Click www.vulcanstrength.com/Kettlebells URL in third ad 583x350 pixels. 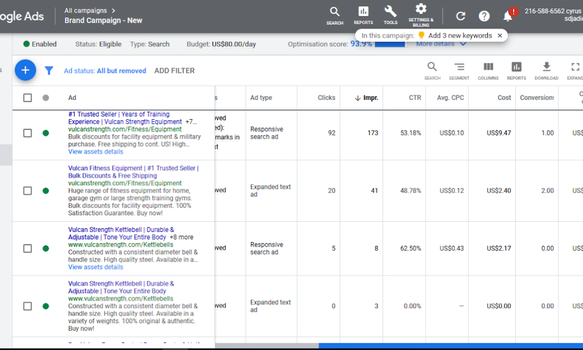(x=121, y=245)
